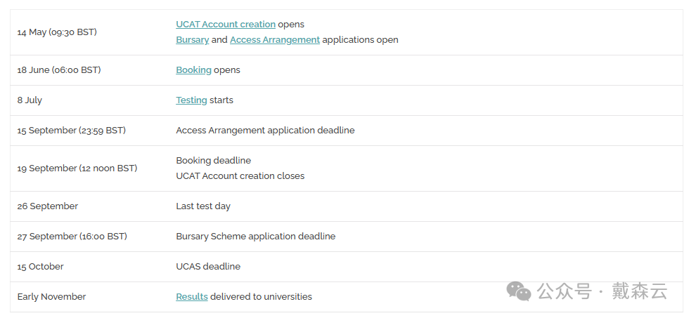Click UCAT Account creation closes text
The image size is (689, 318).
click(240, 176)
